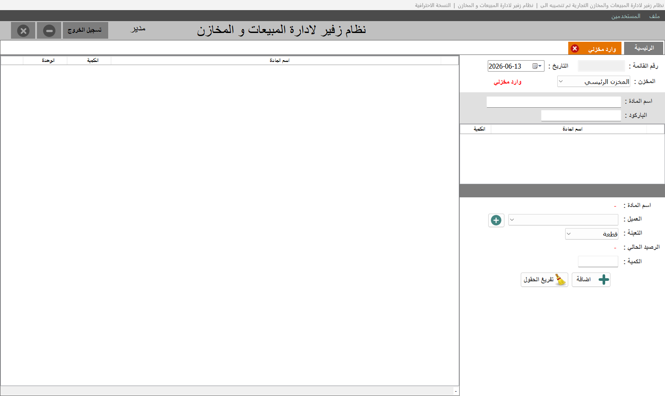Close the وارد مخزني tab with red X

[x=575, y=48]
